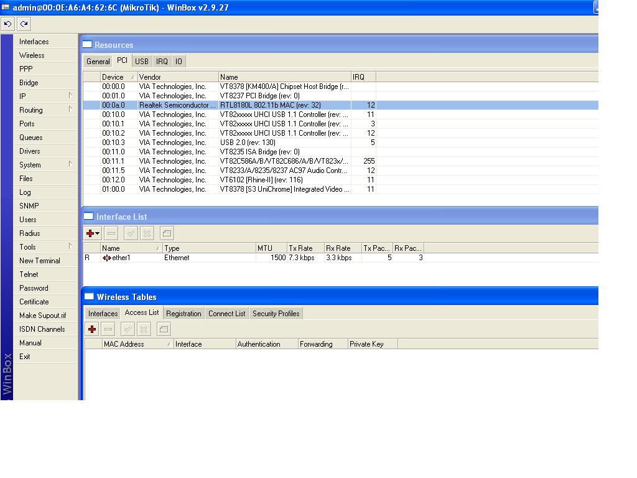
Task: Click the Wireless Tables window title icon
Action: click(x=89, y=296)
